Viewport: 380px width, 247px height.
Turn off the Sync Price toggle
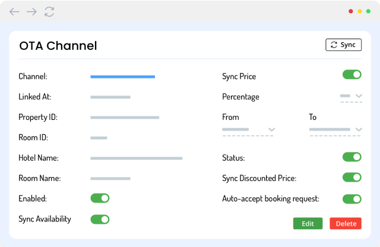[351, 75]
